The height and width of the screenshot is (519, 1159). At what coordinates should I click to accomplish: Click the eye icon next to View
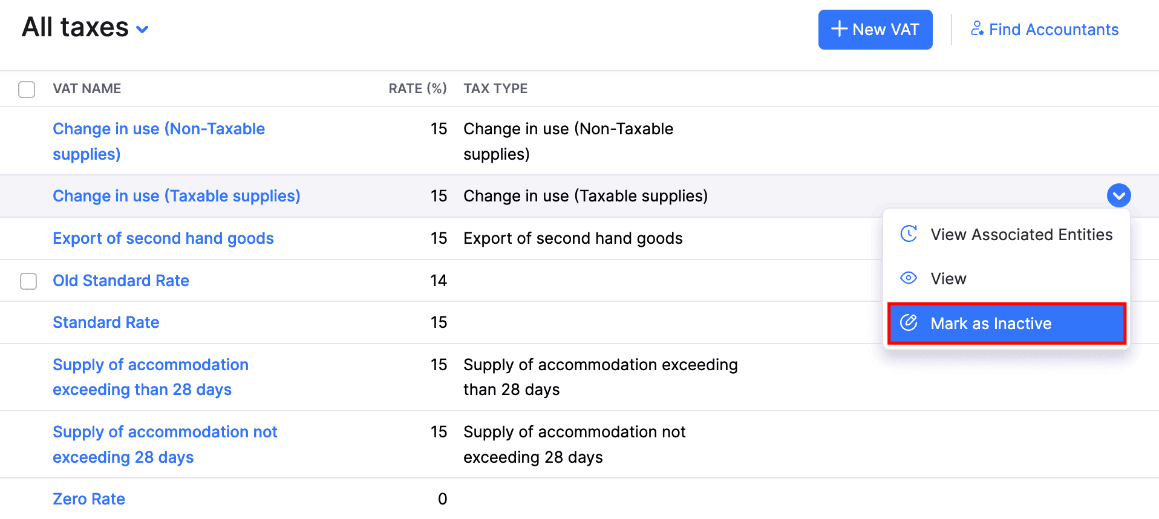tap(909, 278)
